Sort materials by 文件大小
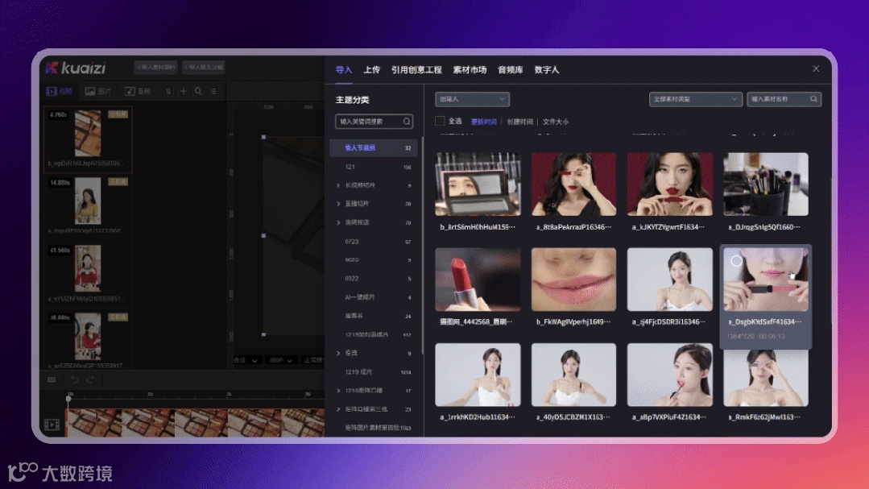This screenshot has height=489, width=869. coord(556,122)
